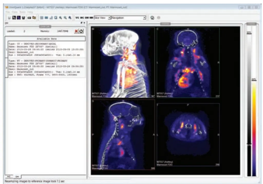
Task: Click the status bar resampling message
Action: tap(35, 181)
